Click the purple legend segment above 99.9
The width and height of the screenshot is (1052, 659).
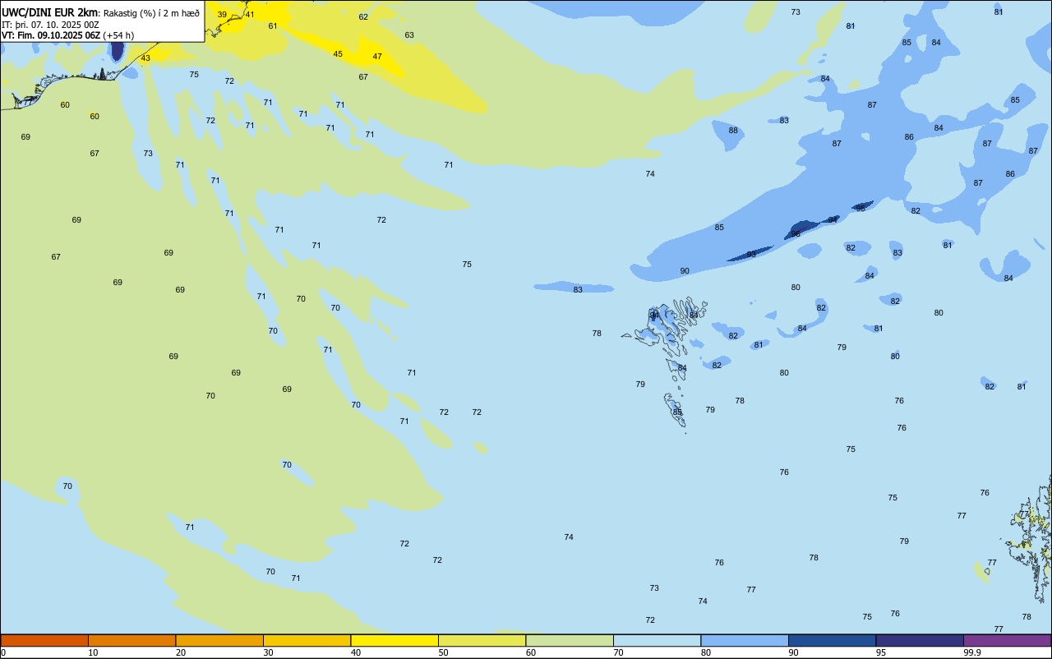click(1007, 640)
